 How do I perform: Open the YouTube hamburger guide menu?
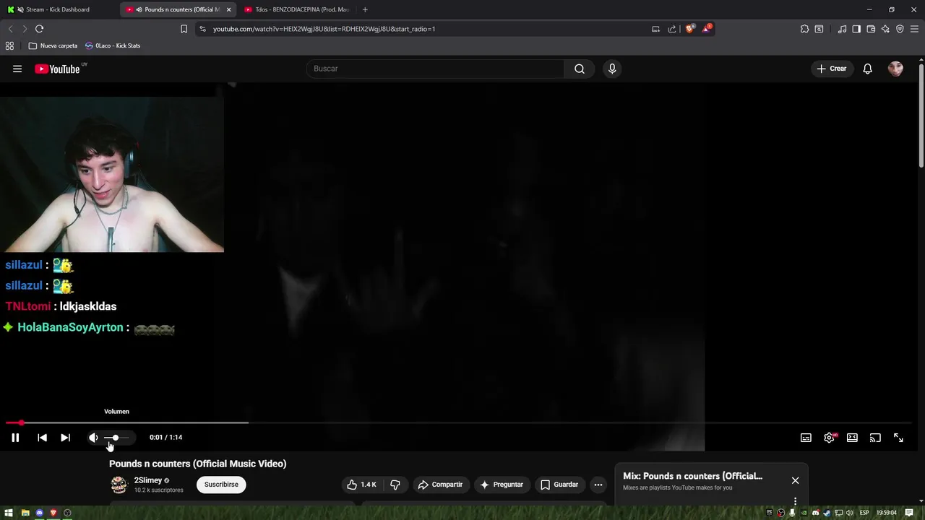point(17,69)
